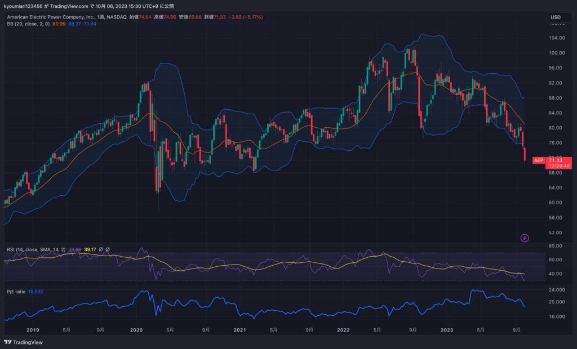Viewport: 577px width, 349px height.
Task: Open the BB (20, close, 2, 0) legend
Action: point(28,24)
